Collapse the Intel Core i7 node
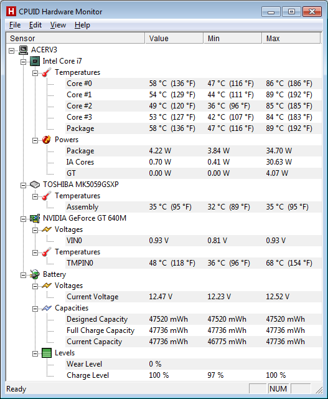Viewport: 328px width, 399px height. click(x=24, y=62)
